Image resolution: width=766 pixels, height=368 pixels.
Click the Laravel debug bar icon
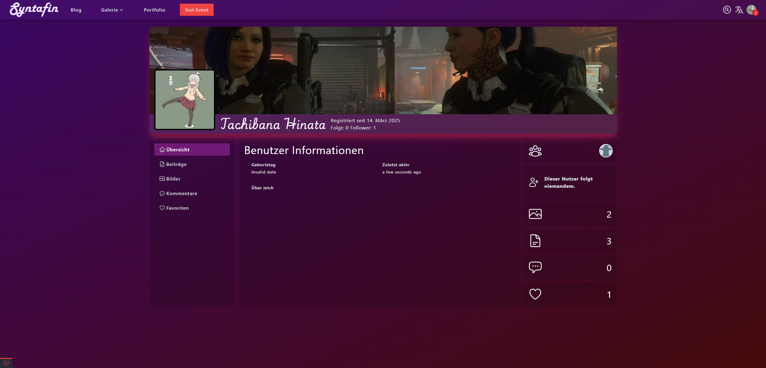(6, 363)
